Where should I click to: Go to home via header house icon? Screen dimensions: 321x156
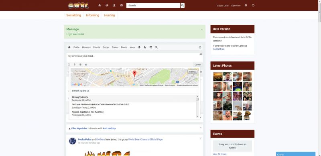tap(100, 6)
